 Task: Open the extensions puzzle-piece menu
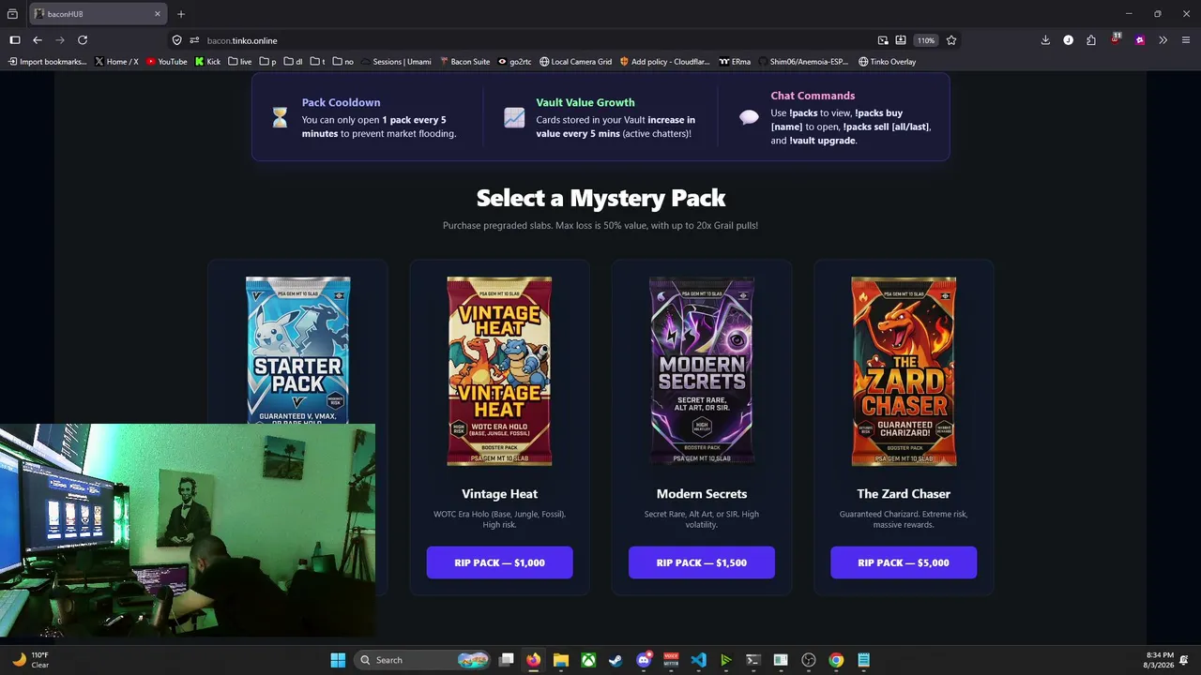coord(1091,40)
